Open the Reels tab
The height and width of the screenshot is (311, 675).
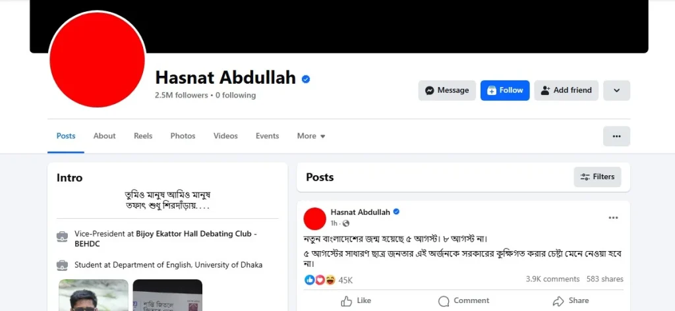click(x=143, y=136)
